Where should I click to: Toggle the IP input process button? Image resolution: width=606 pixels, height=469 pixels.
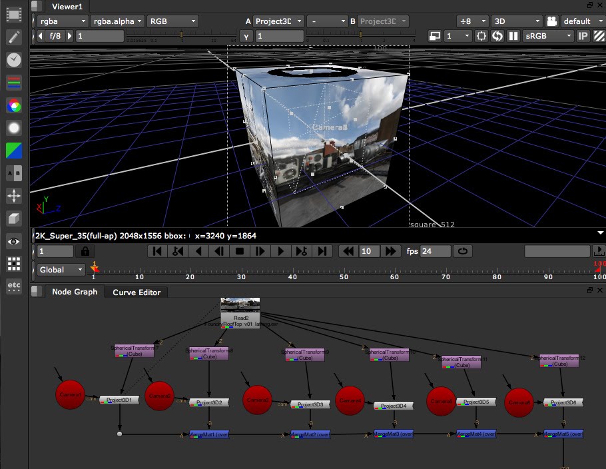583,35
